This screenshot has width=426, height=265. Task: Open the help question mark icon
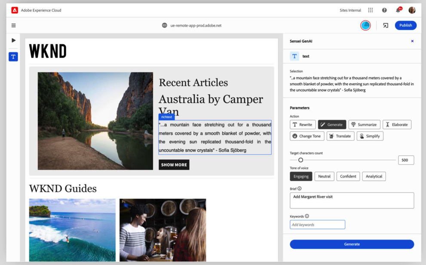(384, 10)
